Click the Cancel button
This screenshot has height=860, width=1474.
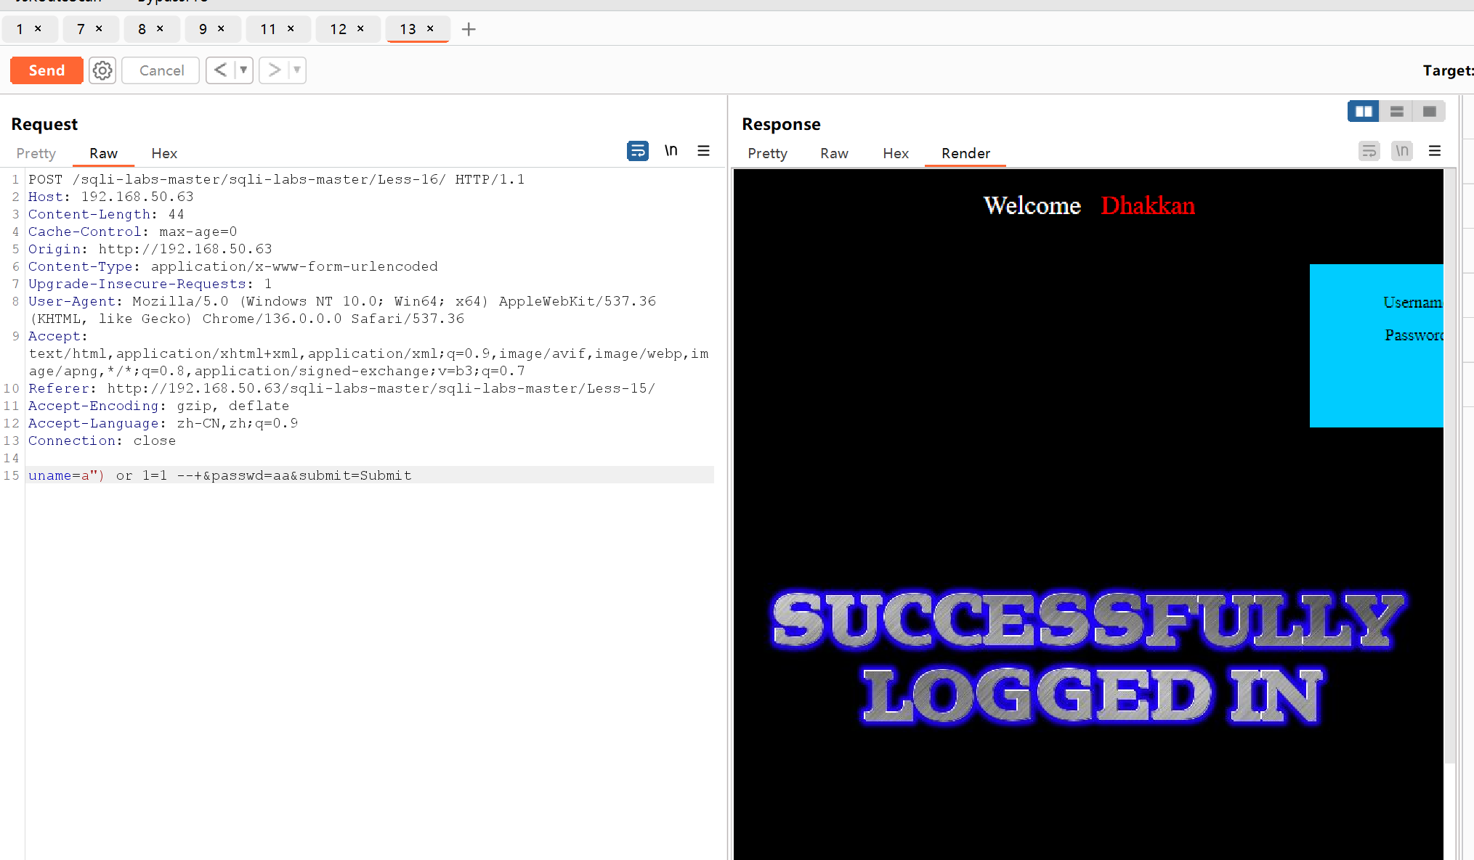[161, 70]
